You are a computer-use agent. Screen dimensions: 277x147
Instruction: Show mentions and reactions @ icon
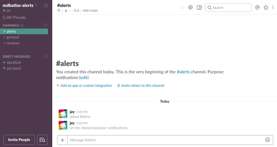point(257,7)
